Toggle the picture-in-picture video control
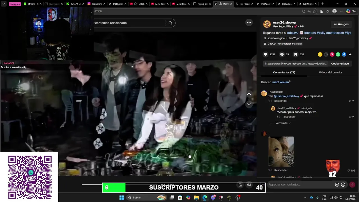This screenshot has height=202, width=359. 240,185
